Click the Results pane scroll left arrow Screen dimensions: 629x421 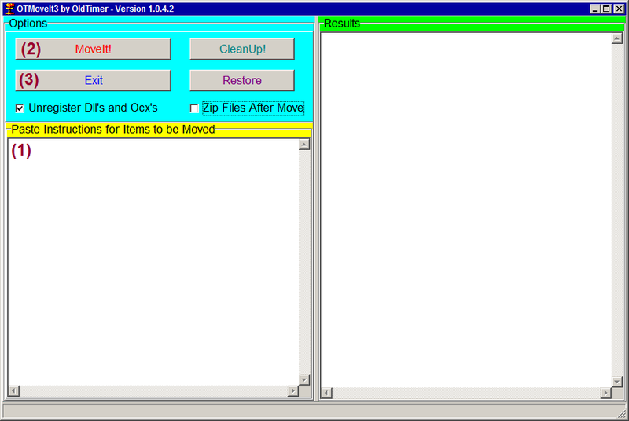click(326, 393)
